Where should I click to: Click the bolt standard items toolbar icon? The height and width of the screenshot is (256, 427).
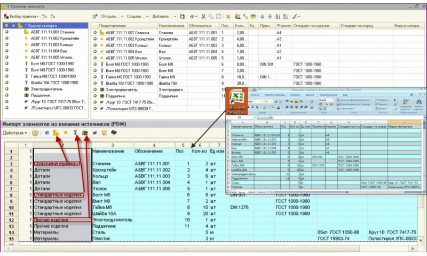(75, 133)
